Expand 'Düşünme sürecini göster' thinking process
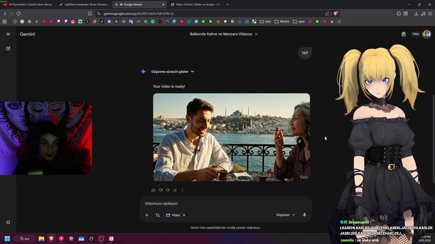 173,72
